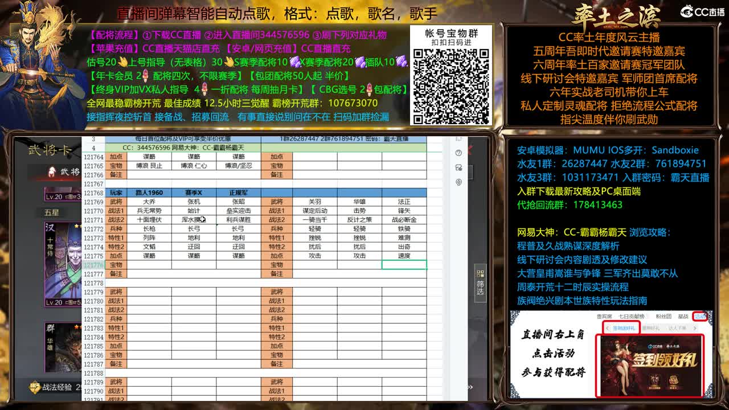
Task: Click the location pin icon in the spreadsheet sidebar
Action: 458,182
